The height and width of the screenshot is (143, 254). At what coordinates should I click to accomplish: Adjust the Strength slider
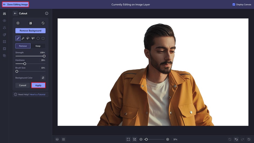[30, 56]
